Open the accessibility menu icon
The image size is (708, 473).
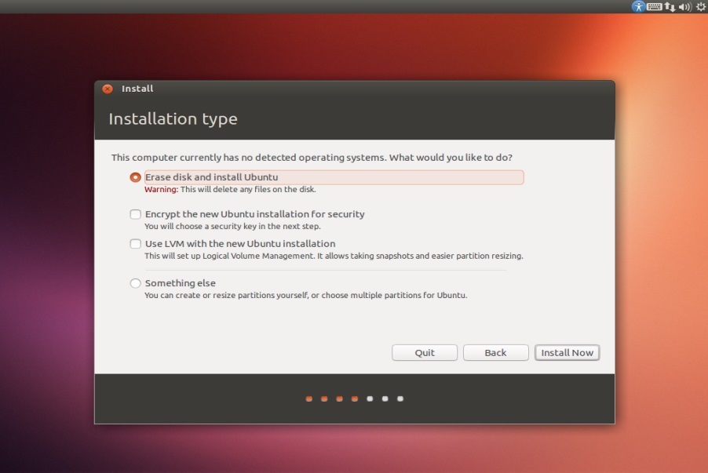tap(638, 6)
